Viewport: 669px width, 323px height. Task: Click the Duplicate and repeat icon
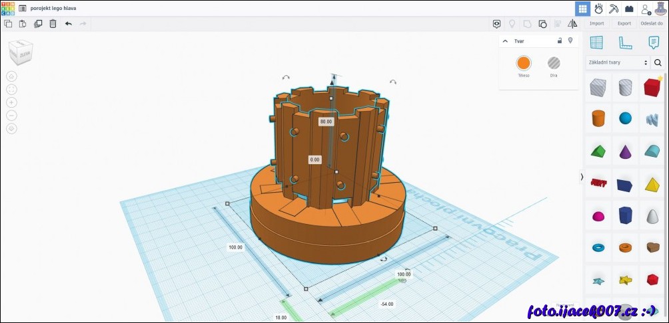coord(37,23)
